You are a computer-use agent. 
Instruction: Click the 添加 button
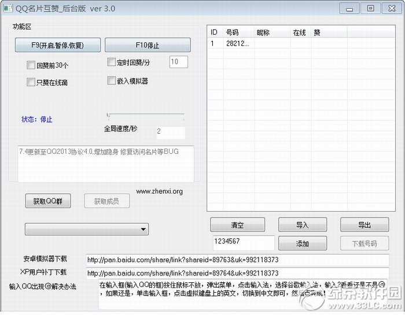[303, 244]
